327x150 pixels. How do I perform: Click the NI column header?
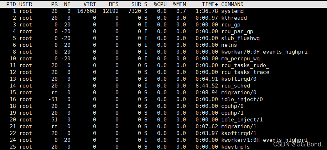tap(67, 4)
